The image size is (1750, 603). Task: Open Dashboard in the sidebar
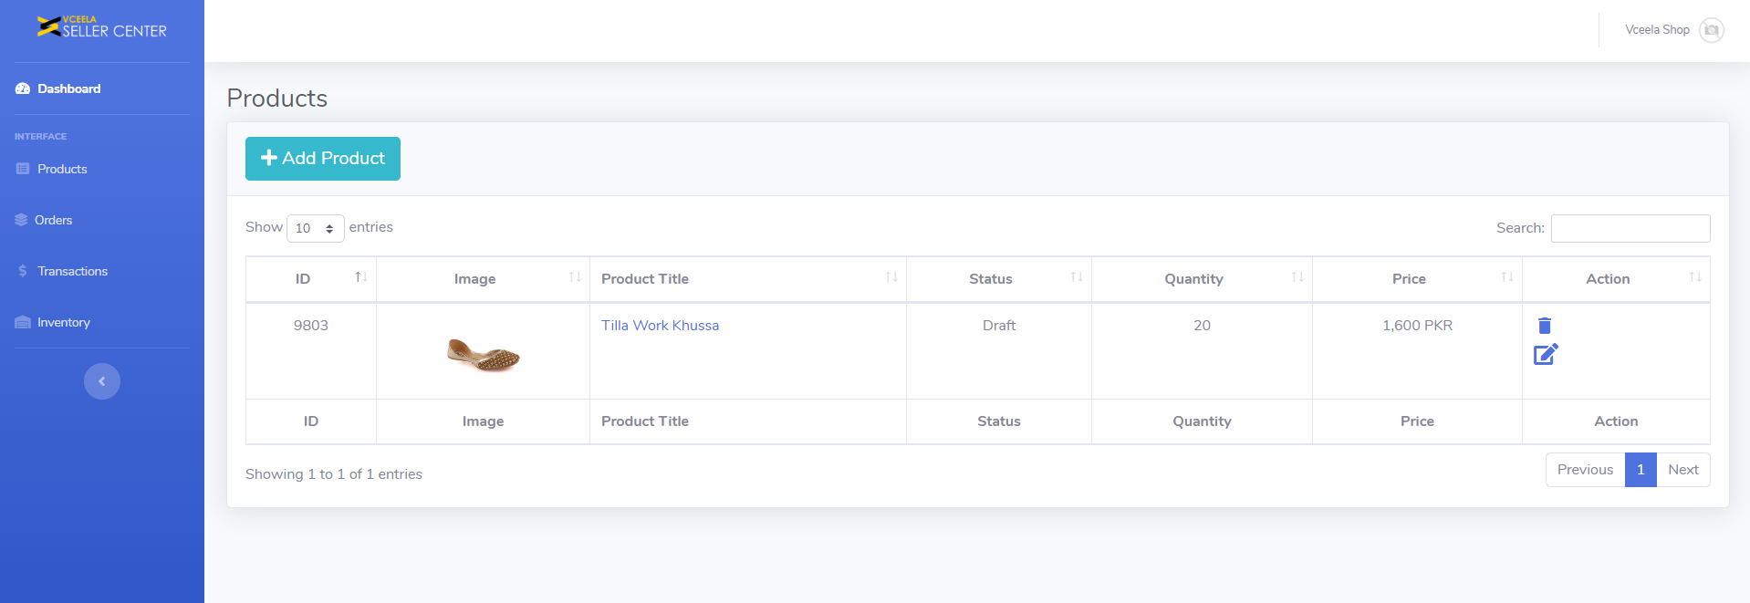[x=68, y=88]
